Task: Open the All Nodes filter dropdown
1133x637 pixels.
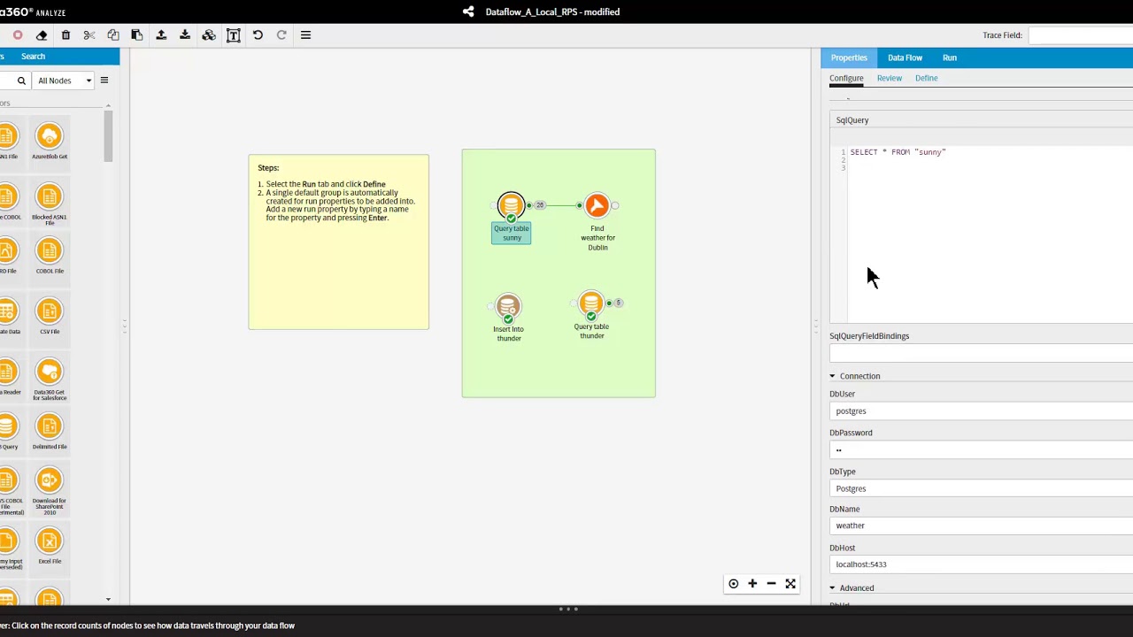Action: 65,81
